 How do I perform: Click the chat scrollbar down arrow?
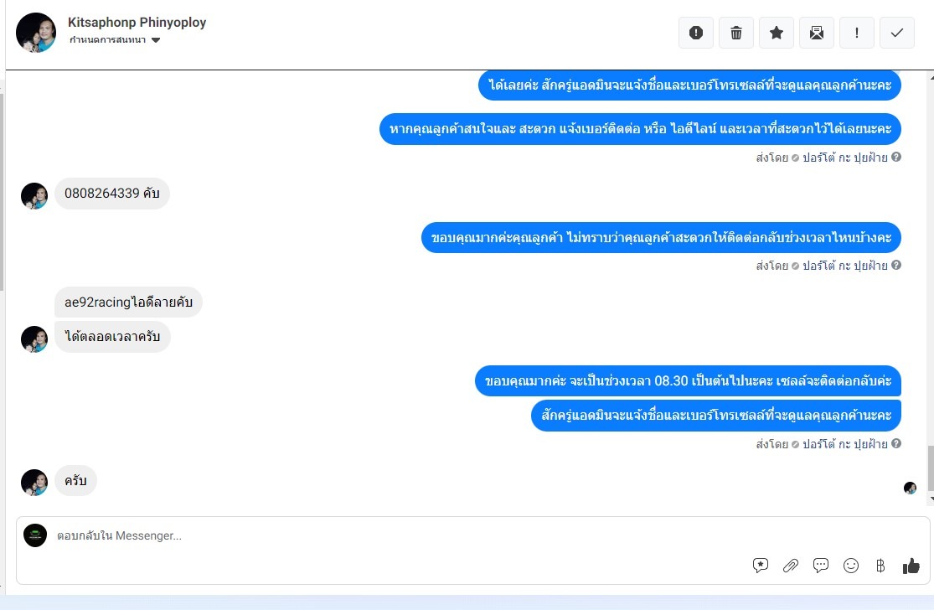click(931, 499)
